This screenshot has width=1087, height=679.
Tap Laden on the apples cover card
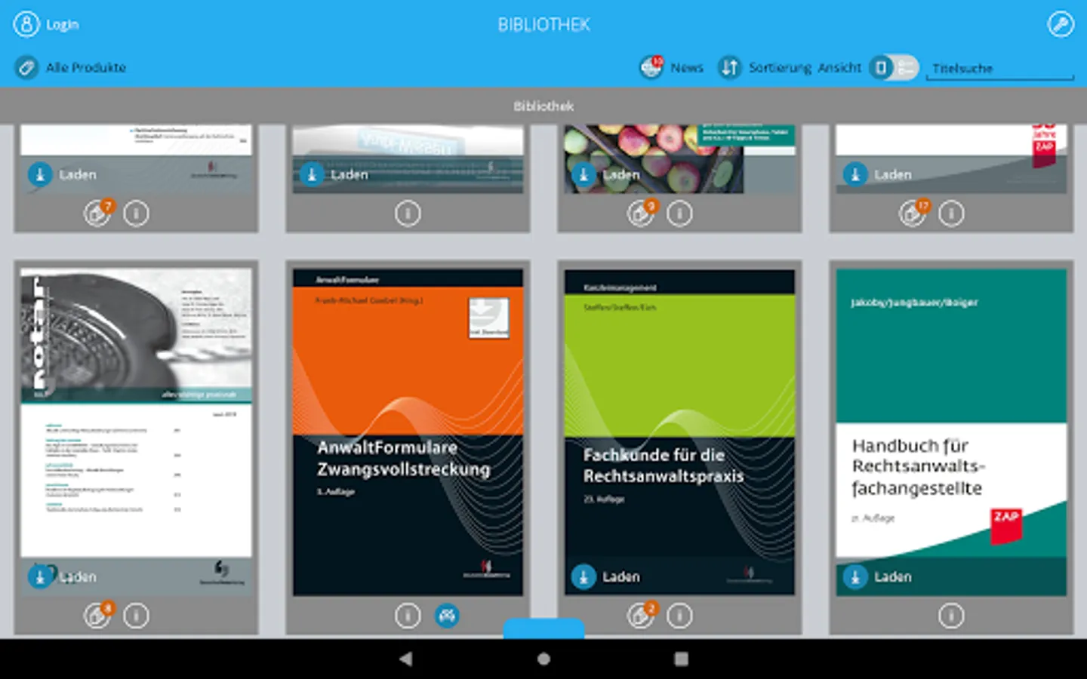[605, 174]
